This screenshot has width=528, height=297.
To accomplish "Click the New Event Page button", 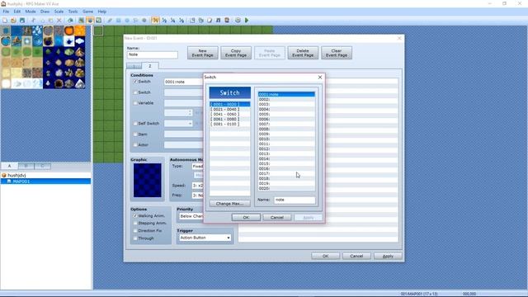I will tap(203, 53).
